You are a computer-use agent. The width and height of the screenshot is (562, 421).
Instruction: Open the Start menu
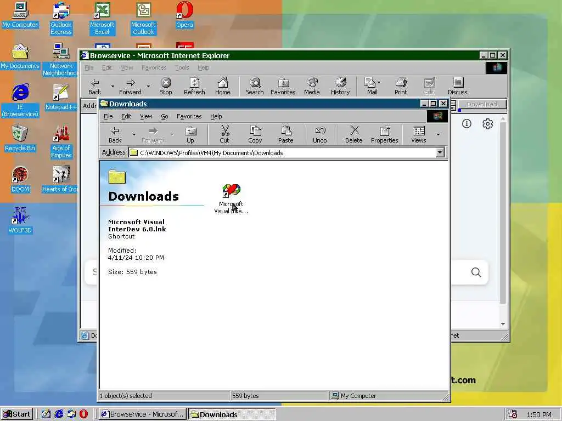(17, 414)
